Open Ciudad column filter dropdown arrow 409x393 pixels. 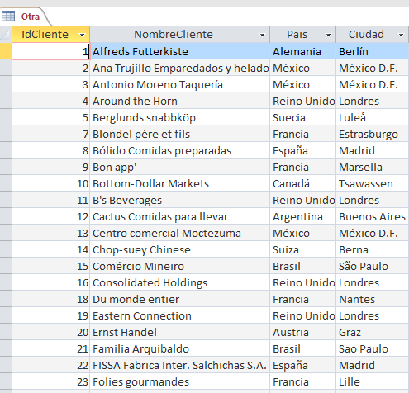[x=402, y=35]
